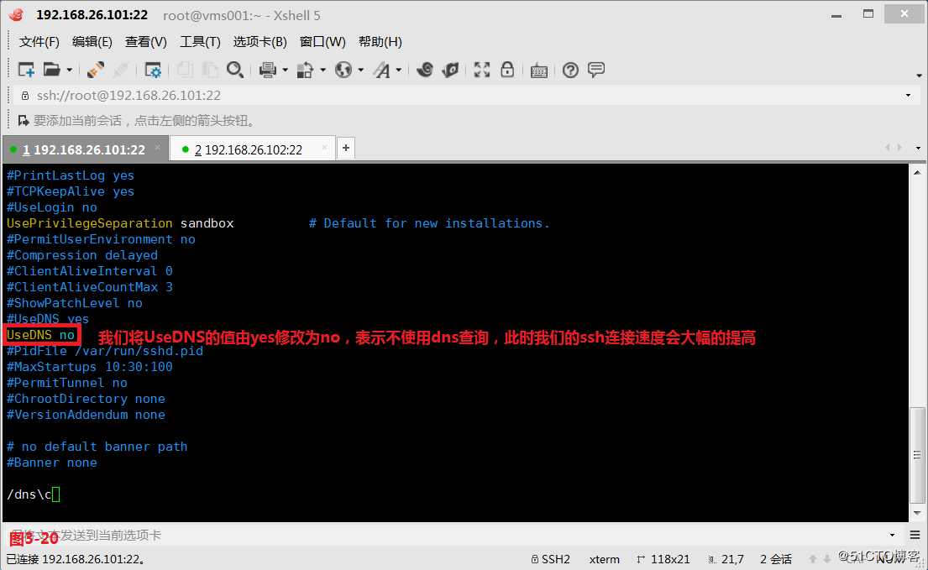Click the Print icon on the toolbar
This screenshot has height=570, width=928.
(x=267, y=70)
